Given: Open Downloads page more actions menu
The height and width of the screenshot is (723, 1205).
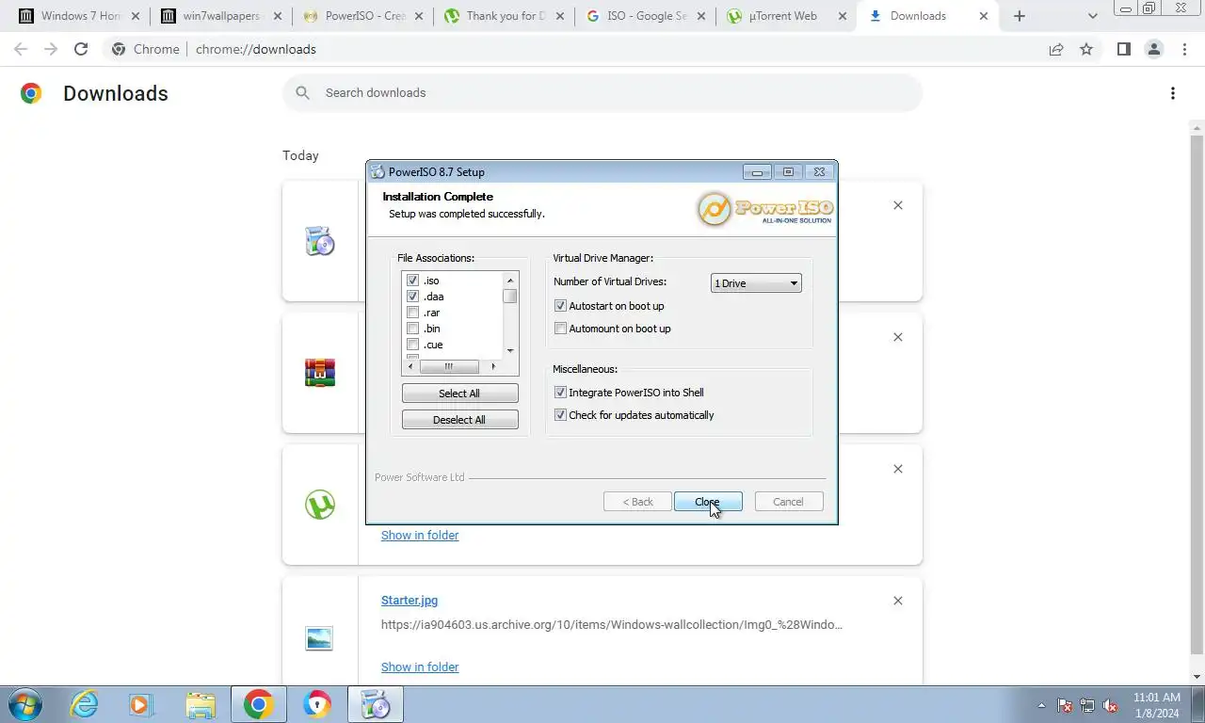Looking at the screenshot, I should (x=1172, y=92).
